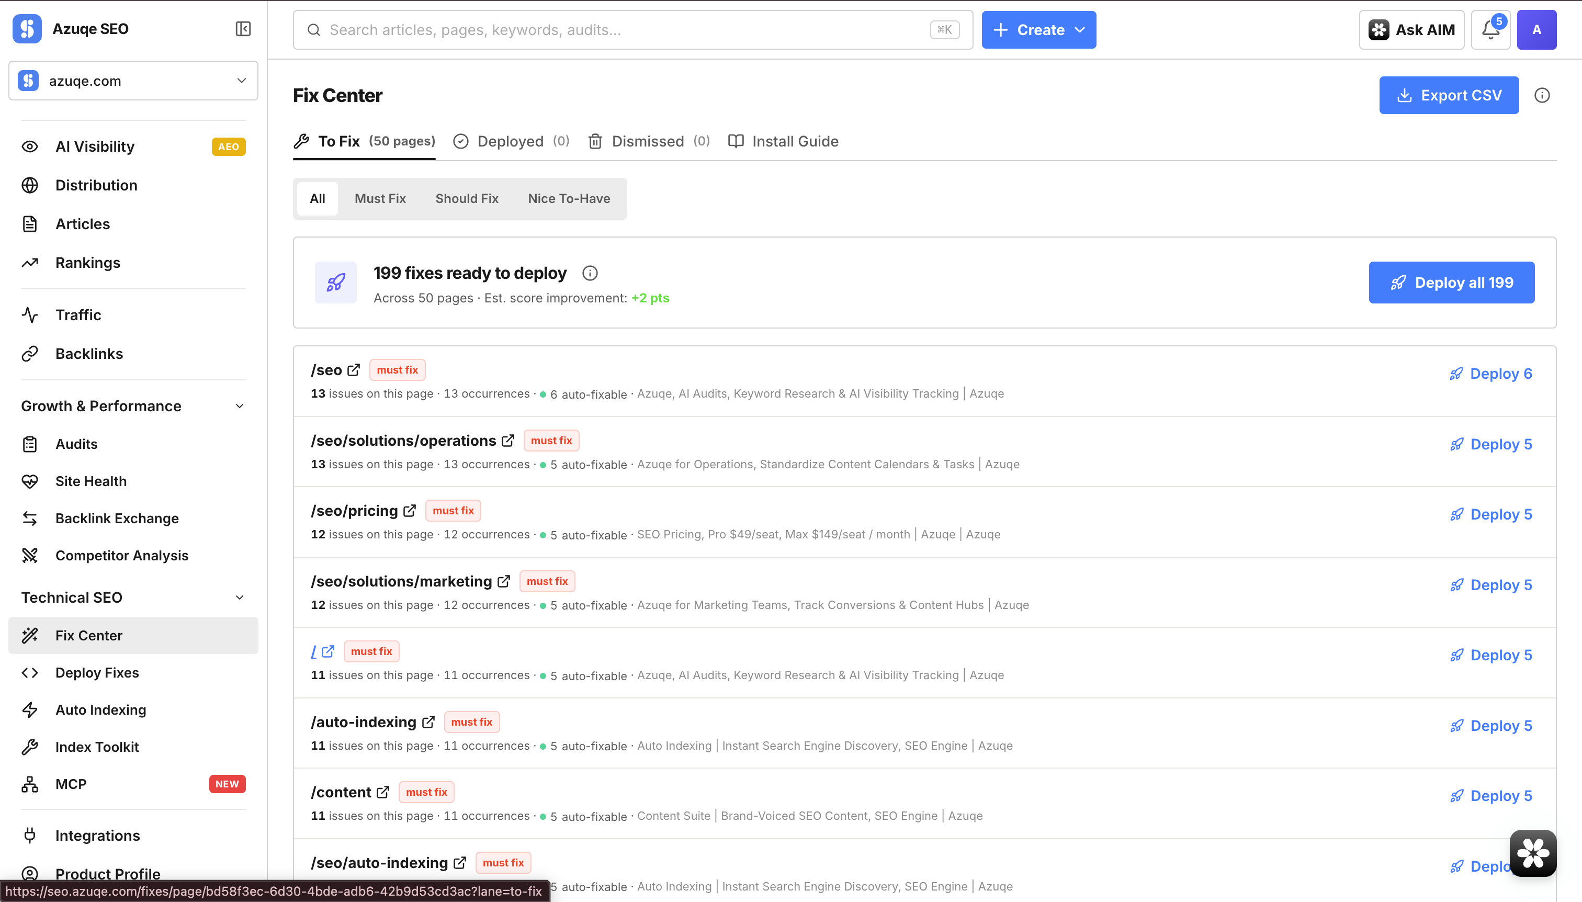Collapse the sidebar panel icon
The height and width of the screenshot is (902, 1582).
[243, 29]
